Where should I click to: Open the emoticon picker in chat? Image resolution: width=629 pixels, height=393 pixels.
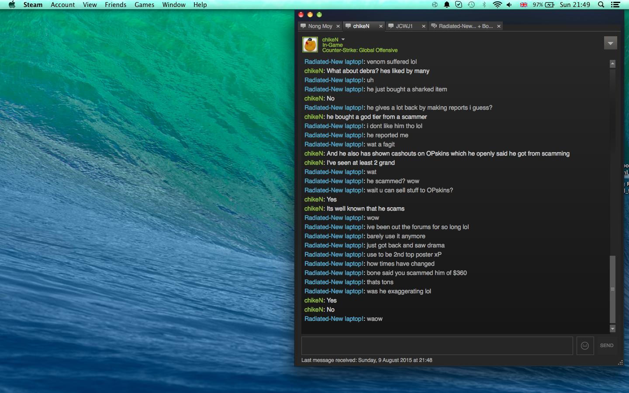(585, 346)
